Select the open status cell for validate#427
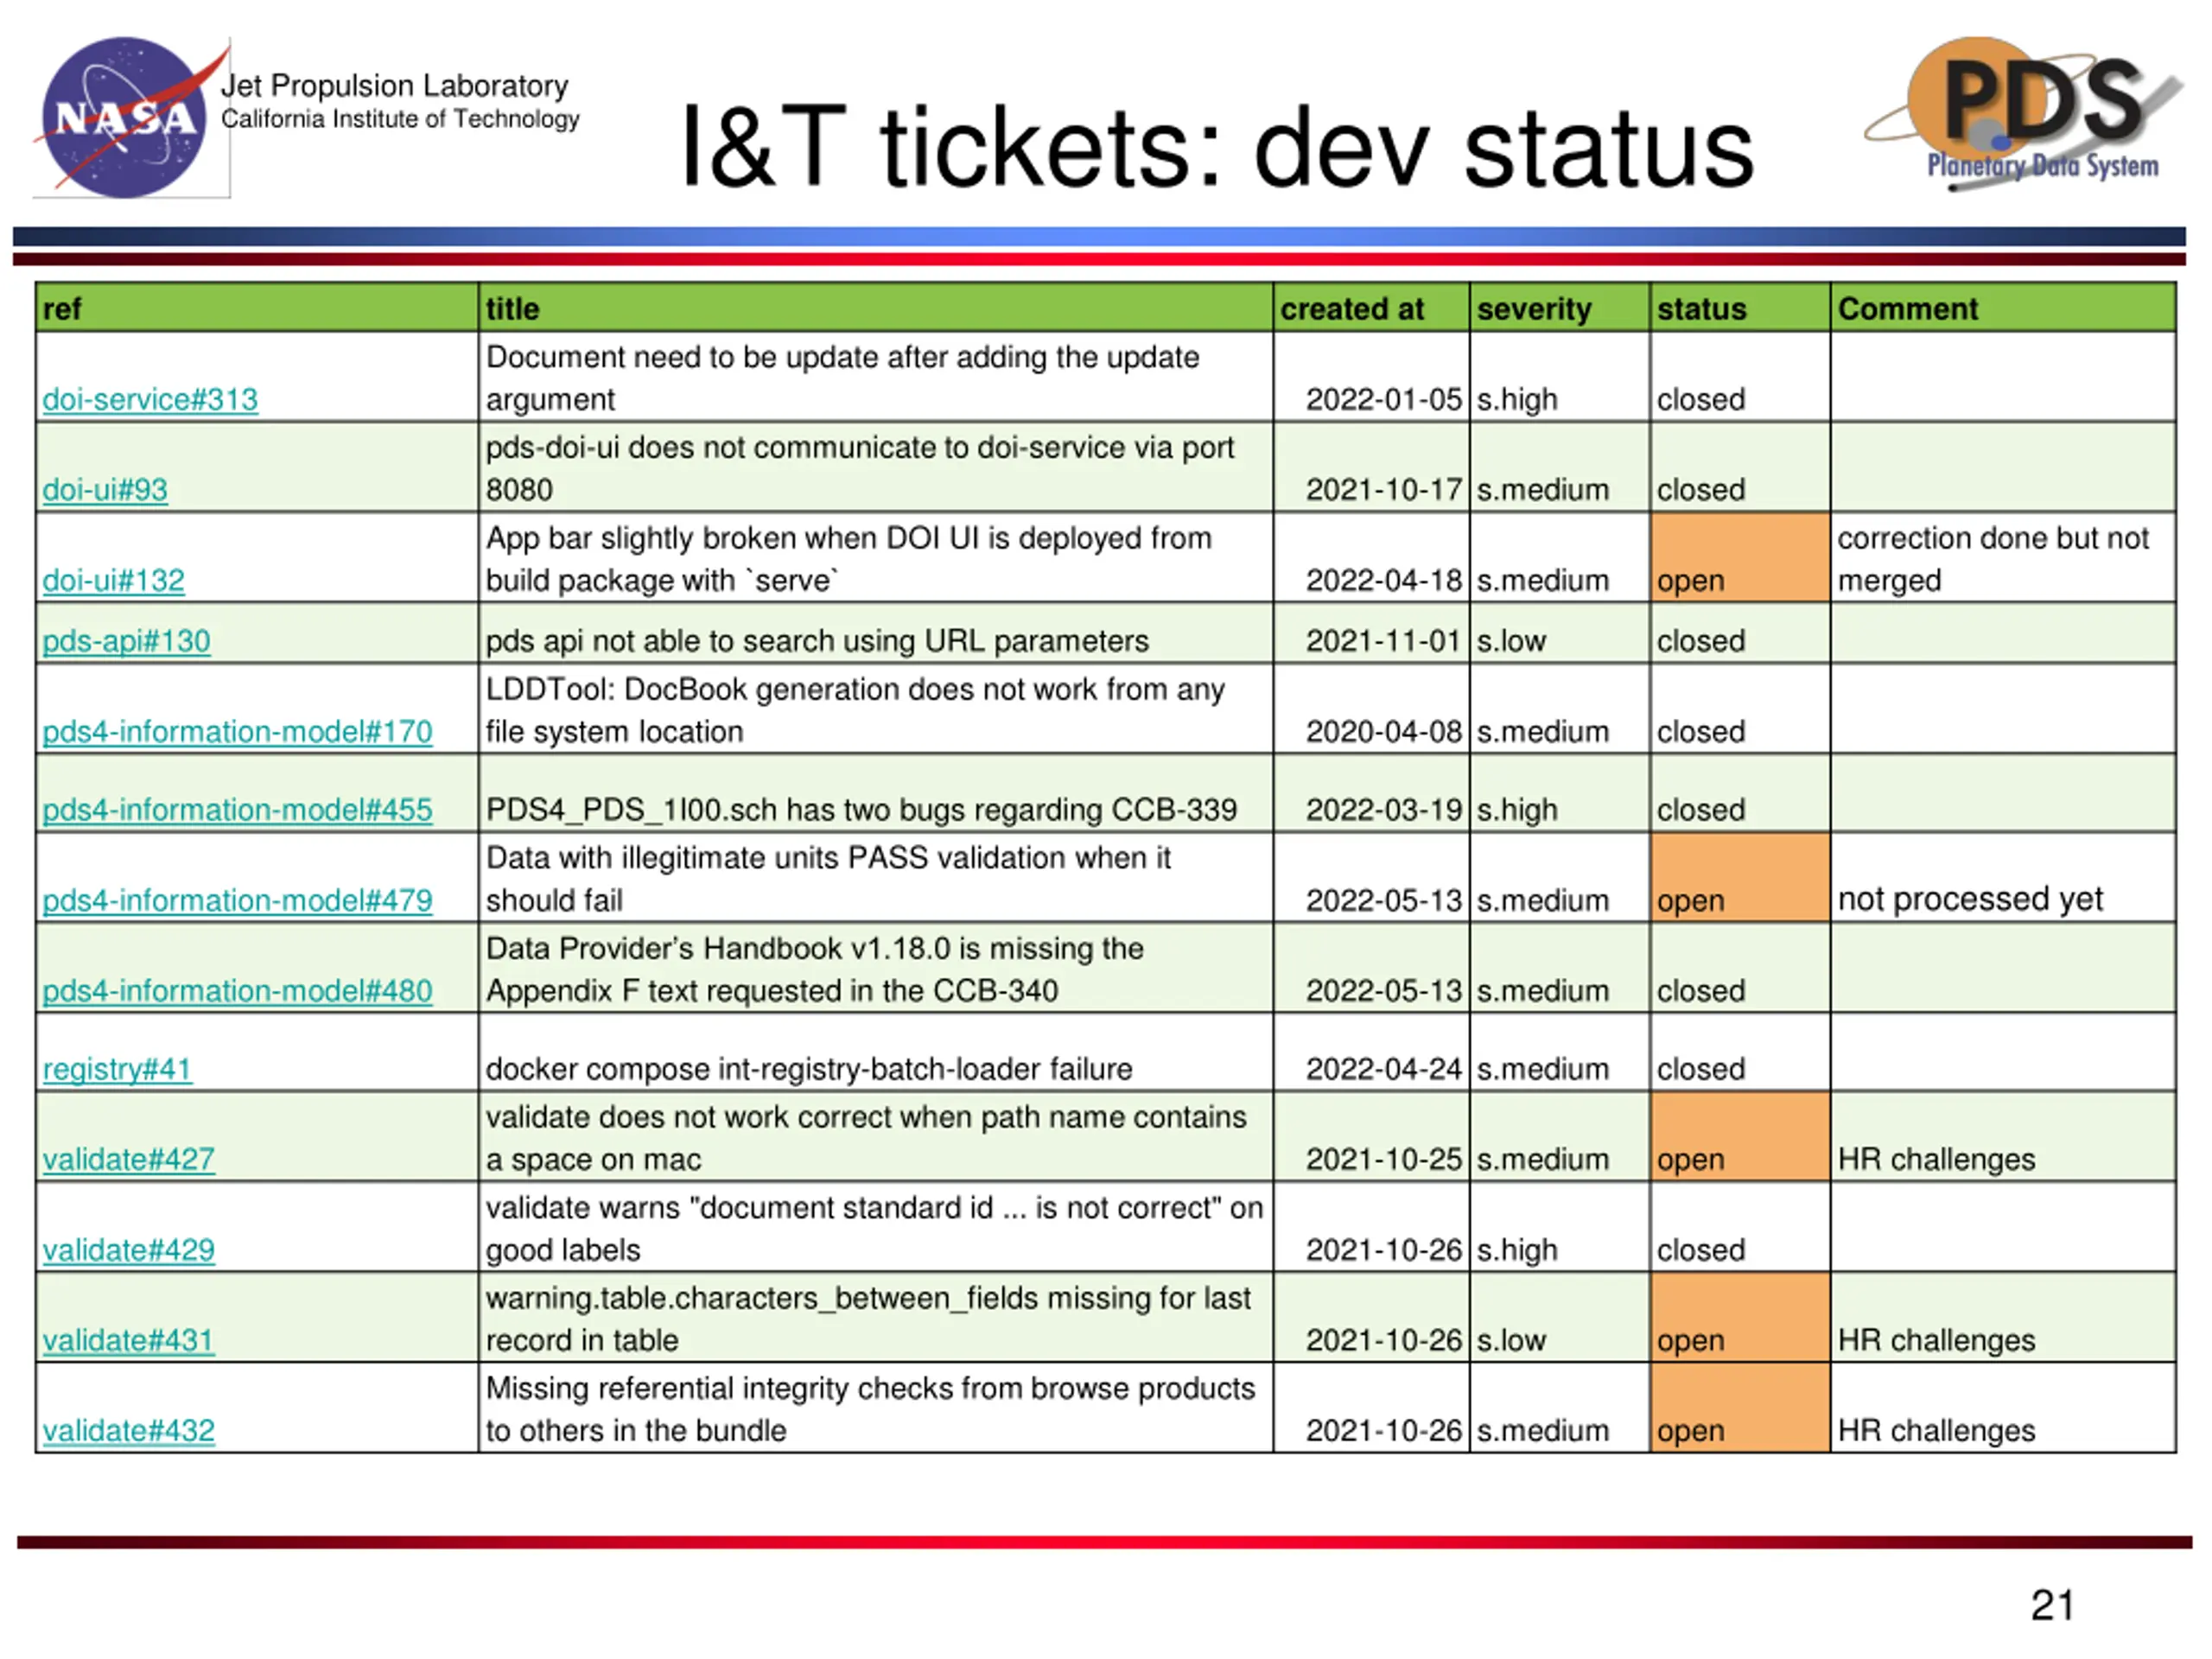This screenshot has height=1659, width=2212. pos(1740,1136)
